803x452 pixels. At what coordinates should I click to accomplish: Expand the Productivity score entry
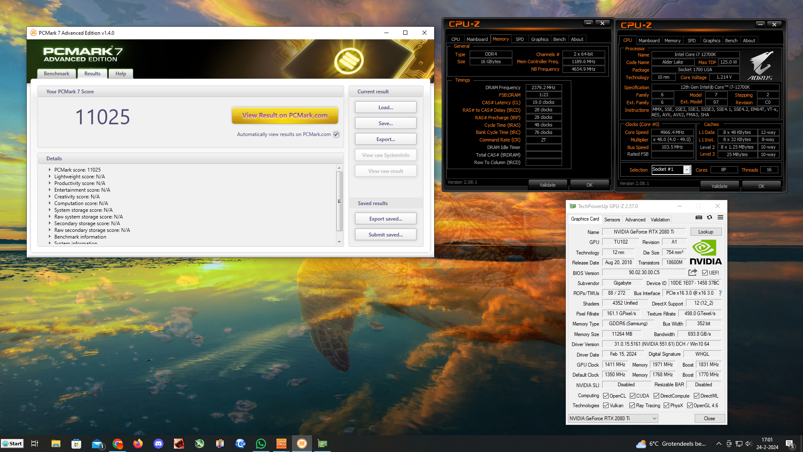click(x=49, y=183)
